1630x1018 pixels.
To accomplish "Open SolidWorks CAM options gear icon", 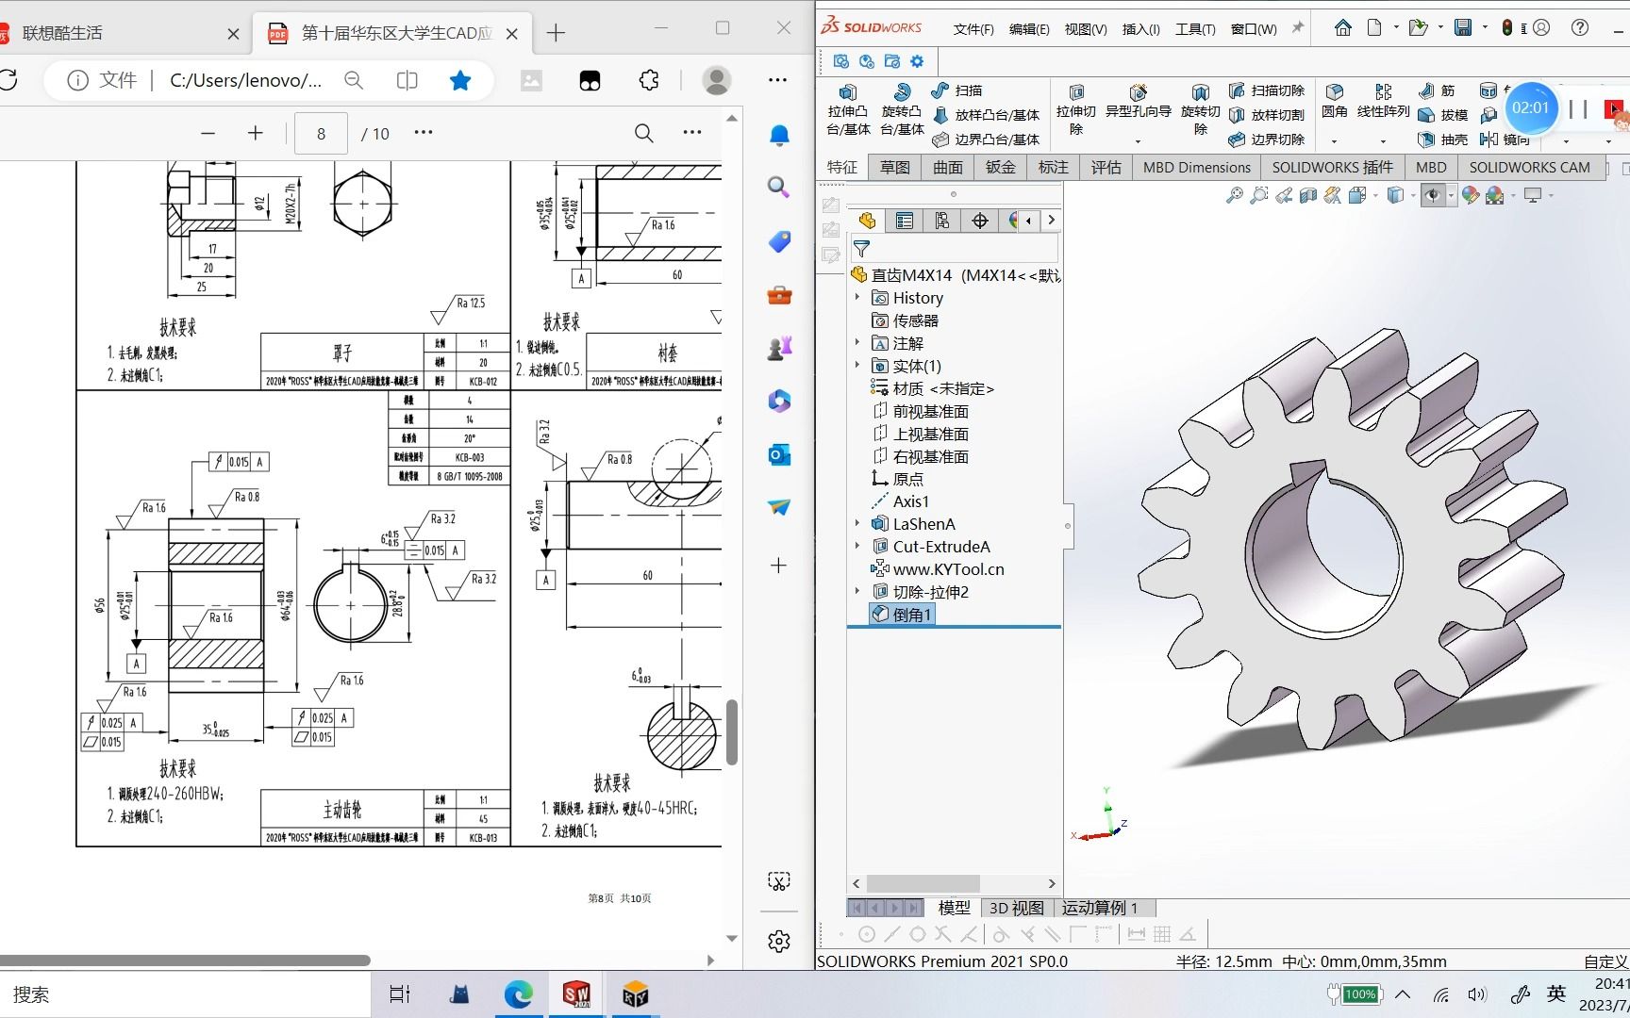I will (917, 61).
